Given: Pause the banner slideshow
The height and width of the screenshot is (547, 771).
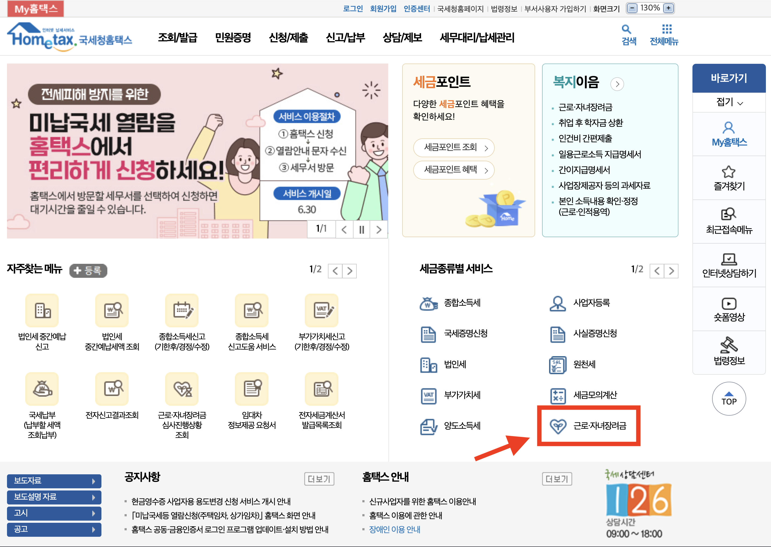Looking at the screenshot, I should (x=362, y=230).
